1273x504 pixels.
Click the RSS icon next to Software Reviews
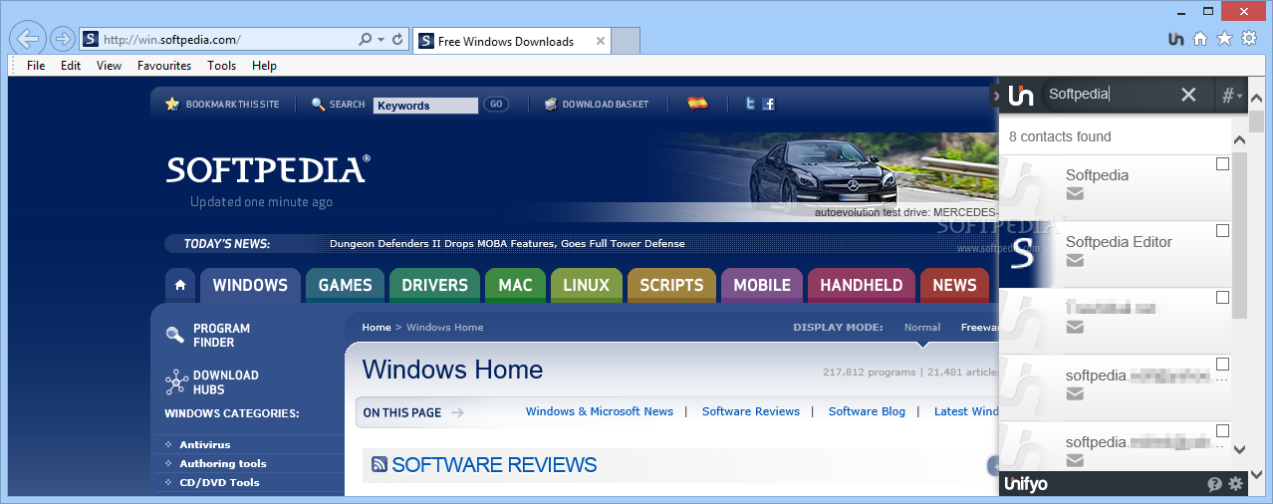[x=380, y=464]
